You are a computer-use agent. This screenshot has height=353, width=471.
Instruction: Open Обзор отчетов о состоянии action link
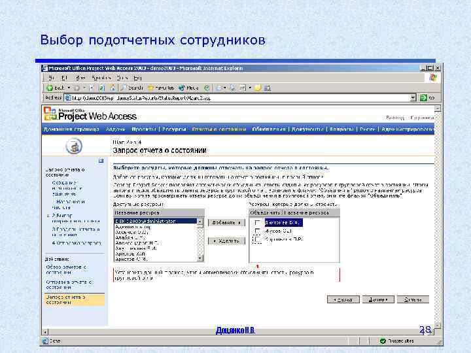pos(66,269)
